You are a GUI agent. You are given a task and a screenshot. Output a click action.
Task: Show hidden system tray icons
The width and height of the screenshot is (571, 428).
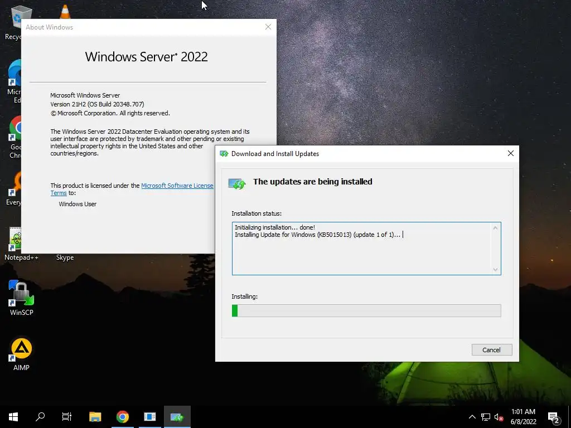[x=472, y=417]
